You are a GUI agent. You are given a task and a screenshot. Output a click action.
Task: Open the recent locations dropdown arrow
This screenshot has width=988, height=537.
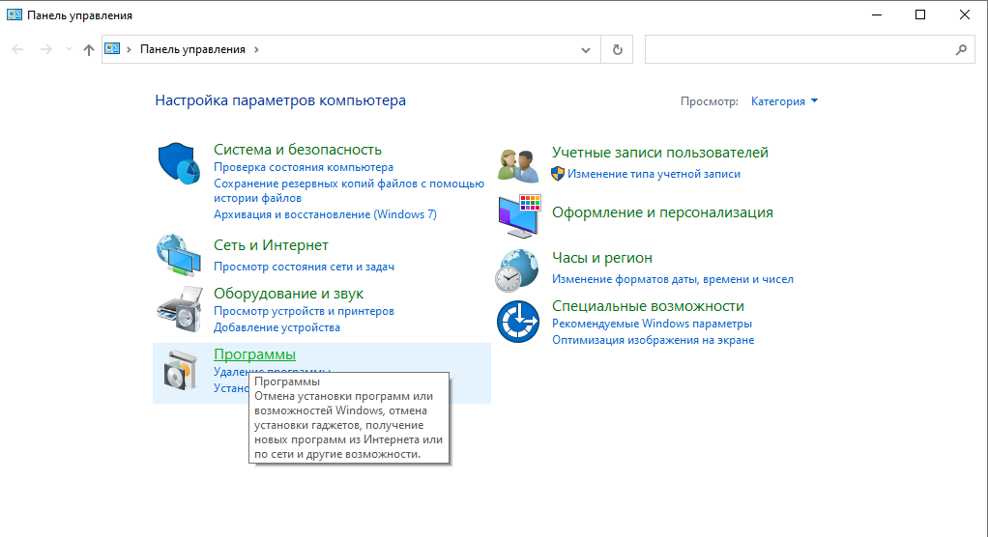click(x=69, y=49)
